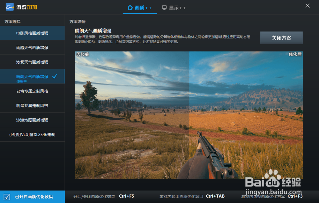Click the 方案详情 heading
Screen dimensions: 319x203
pos(78,22)
